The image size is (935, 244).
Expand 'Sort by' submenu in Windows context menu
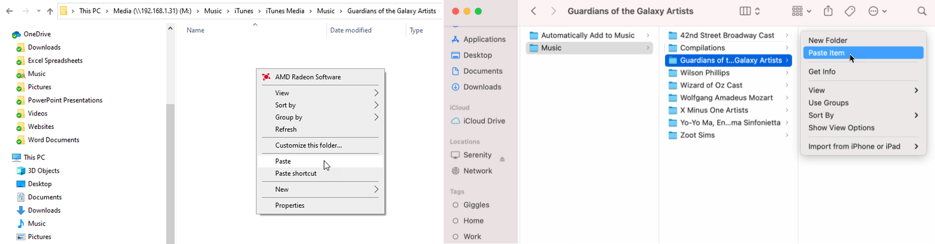pyautogui.click(x=321, y=105)
